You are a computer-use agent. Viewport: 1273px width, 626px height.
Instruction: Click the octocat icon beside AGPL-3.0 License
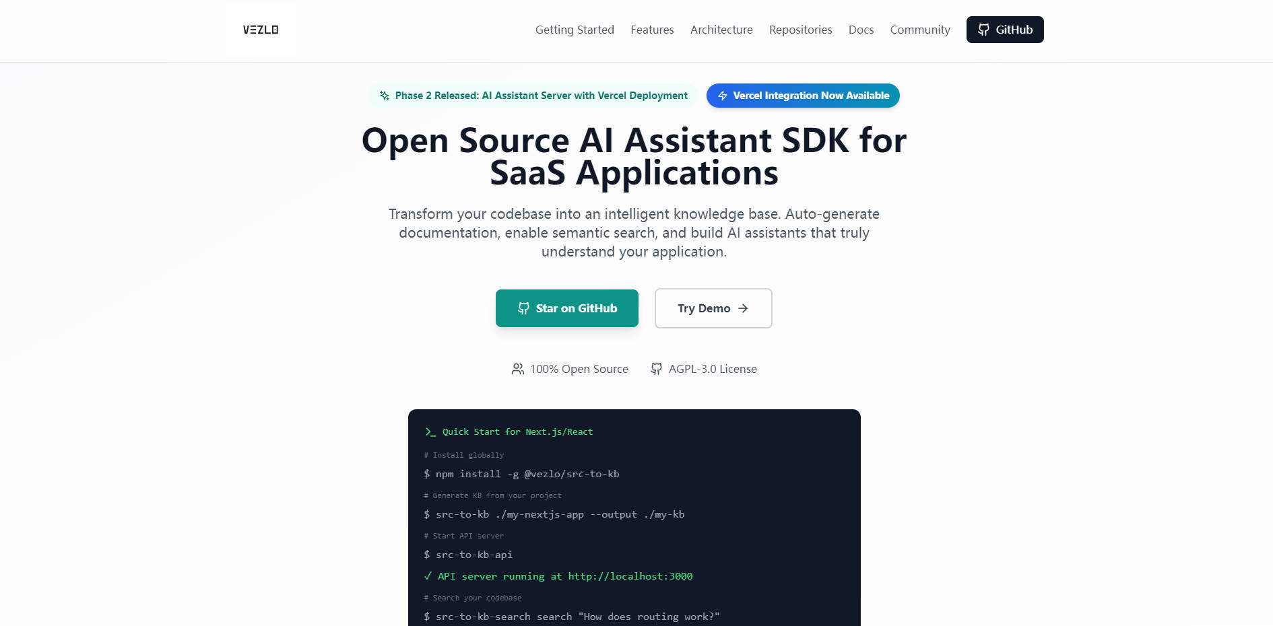[655, 369]
